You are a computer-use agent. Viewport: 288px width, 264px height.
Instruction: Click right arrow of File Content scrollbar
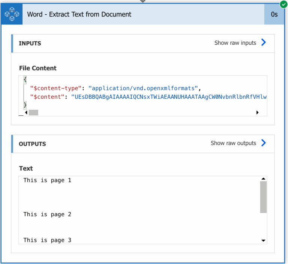click(257, 112)
